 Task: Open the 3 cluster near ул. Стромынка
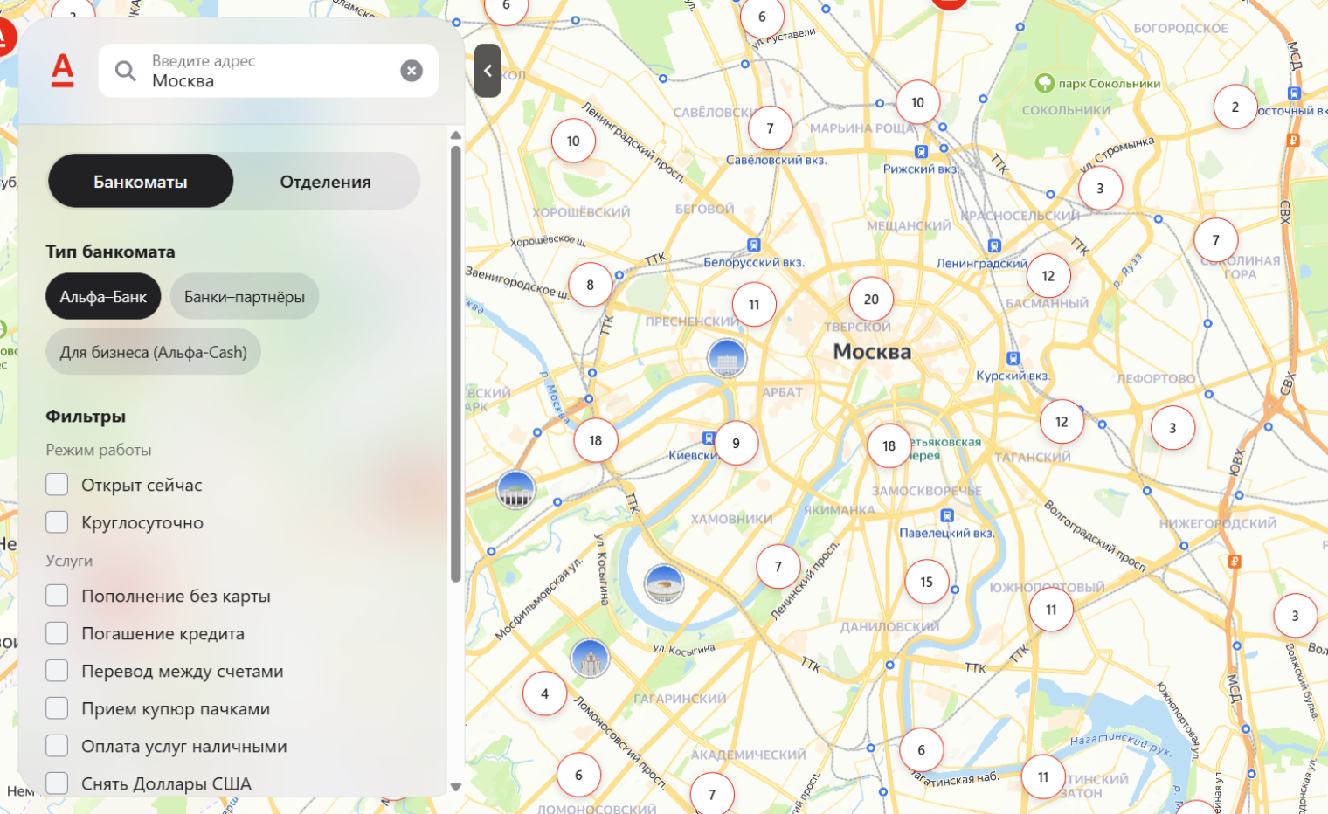pos(1100,189)
